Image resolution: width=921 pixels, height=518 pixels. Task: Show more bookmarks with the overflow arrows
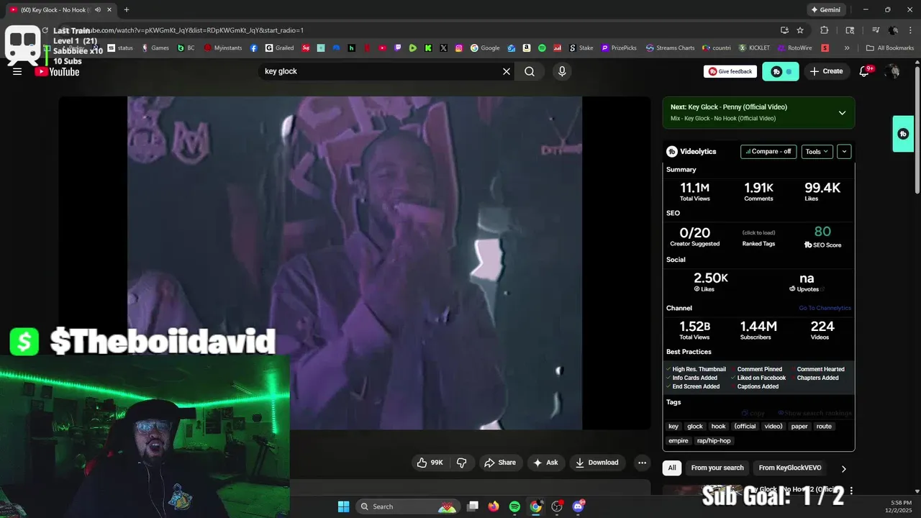click(847, 48)
